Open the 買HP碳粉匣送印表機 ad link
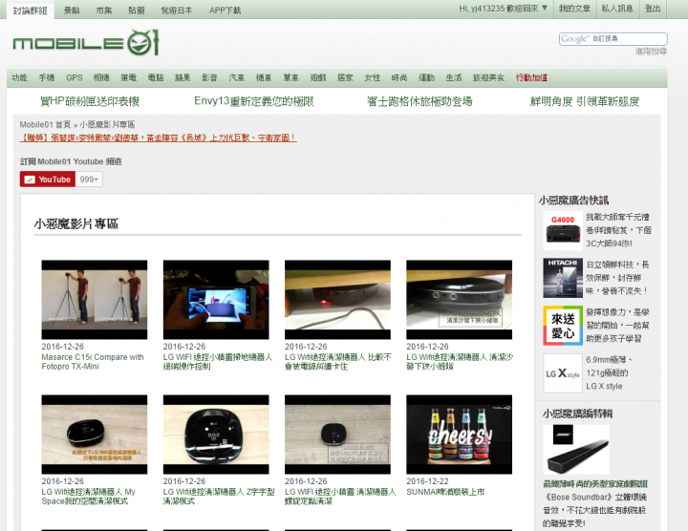The height and width of the screenshot is (531, 688). coord(90,101)
